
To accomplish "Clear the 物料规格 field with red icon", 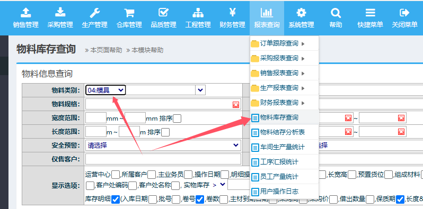I will tap(236, 105).
